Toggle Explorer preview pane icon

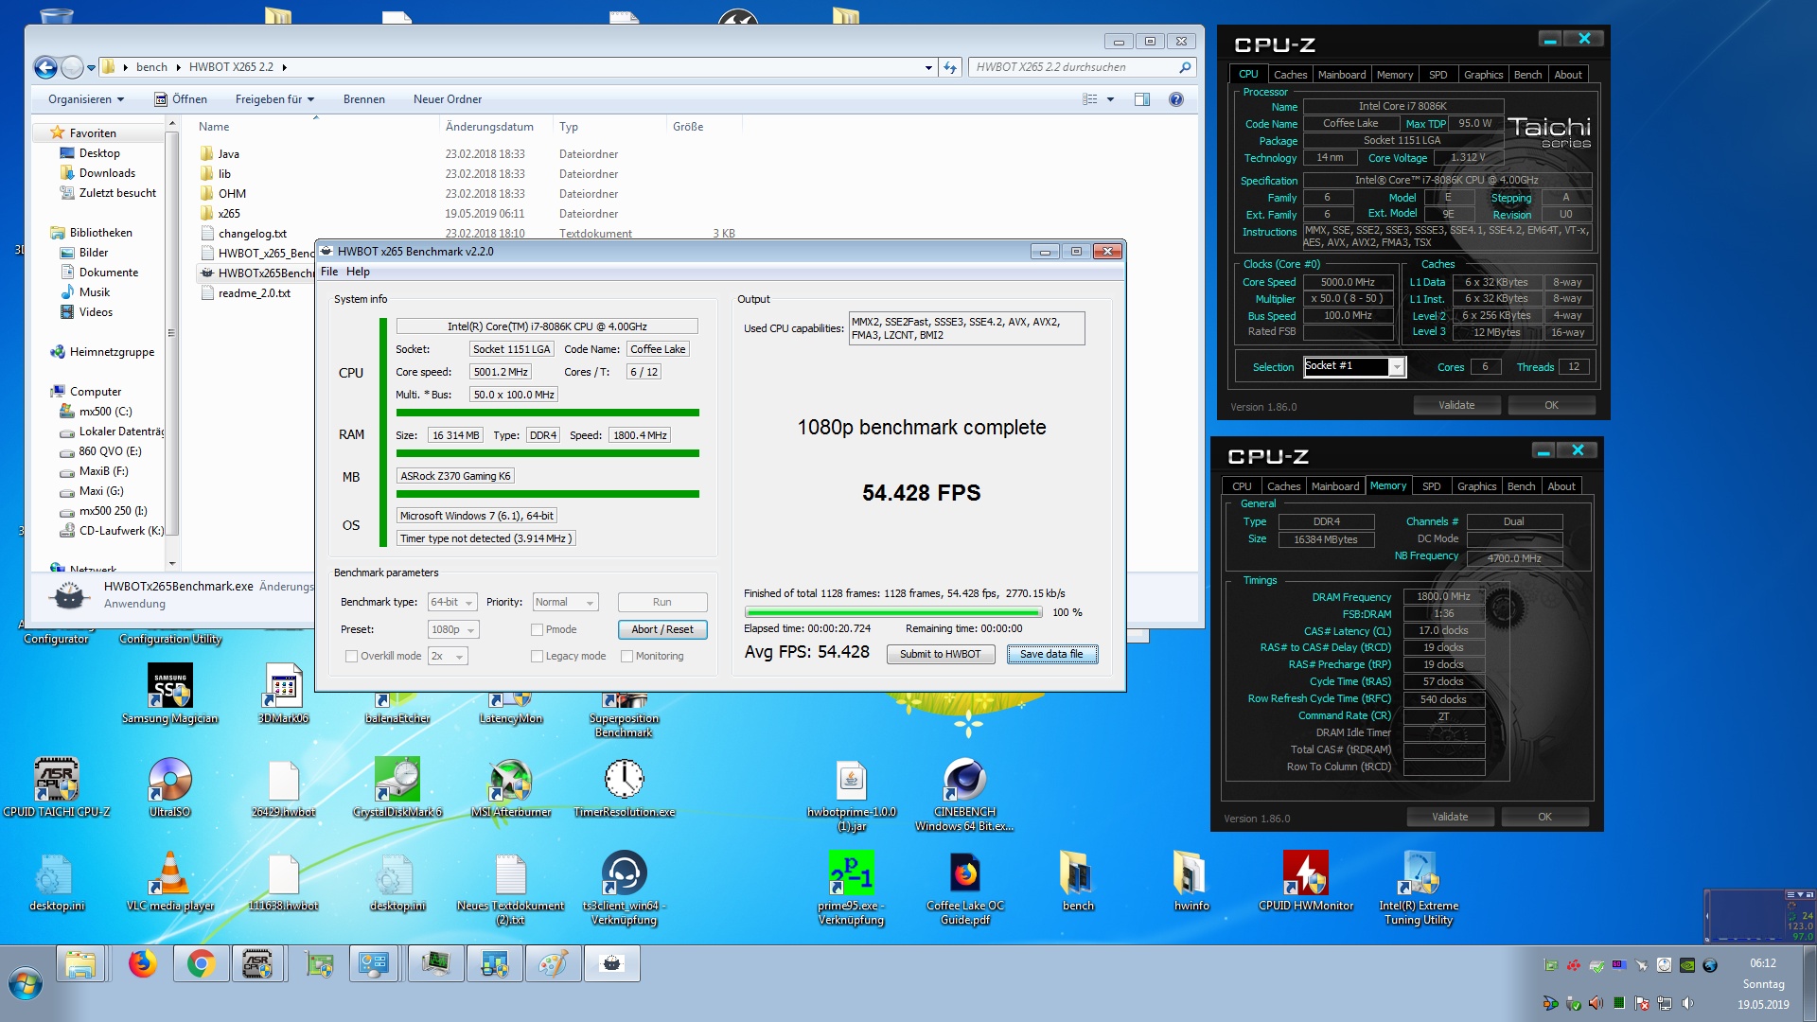click(1142, 99)
